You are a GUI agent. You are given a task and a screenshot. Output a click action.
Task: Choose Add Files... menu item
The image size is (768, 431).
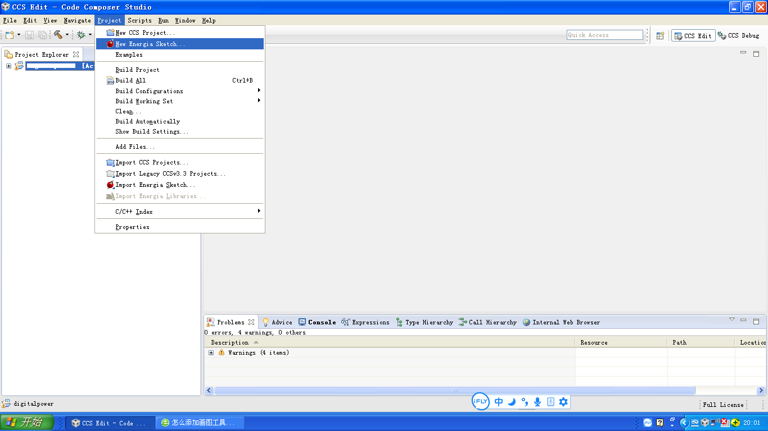[x=180, y=146]
